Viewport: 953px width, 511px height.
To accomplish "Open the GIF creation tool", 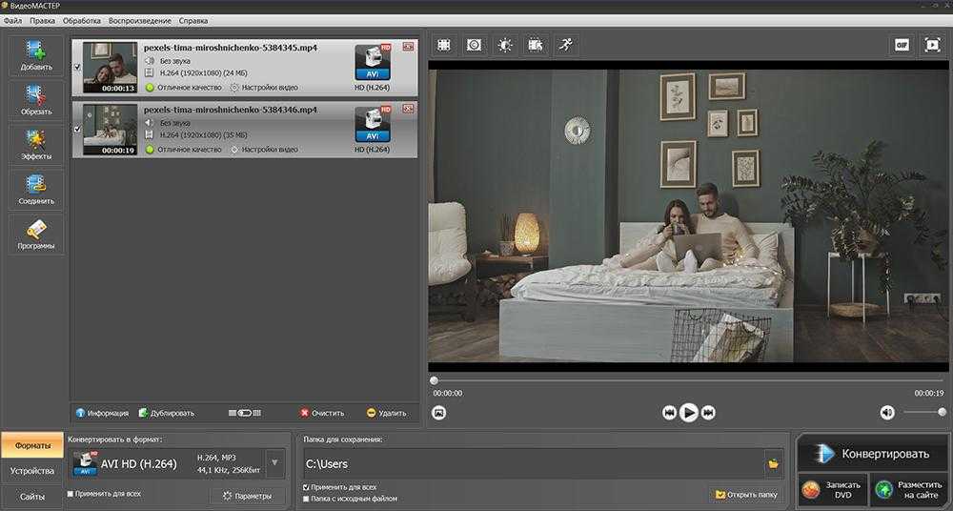I will pos(901,45).
